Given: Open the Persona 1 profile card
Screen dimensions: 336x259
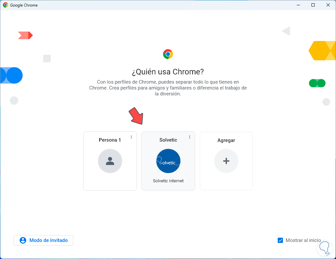Looking at the screenshot, I should pyautogui.click(x=110, y=161).
